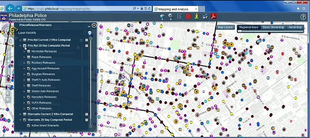Image resolution: width=310 pixels, height=138 pixels.
Task: Expand the Pris Rel Current 2 Wks Compstat group
Action: pyautogui.click(x=21, y=40)
